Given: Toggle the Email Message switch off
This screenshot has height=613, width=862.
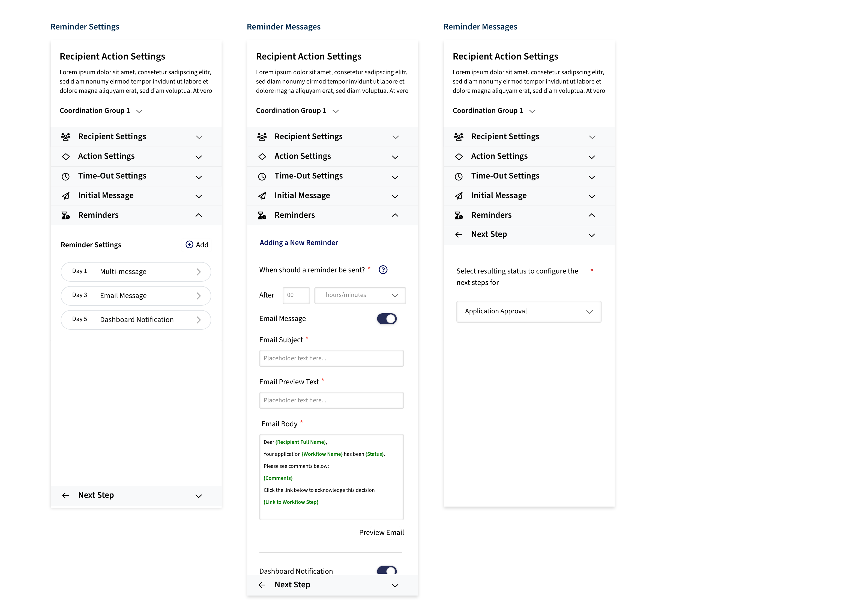Looking at the screenshot, I should pos(387,319).
